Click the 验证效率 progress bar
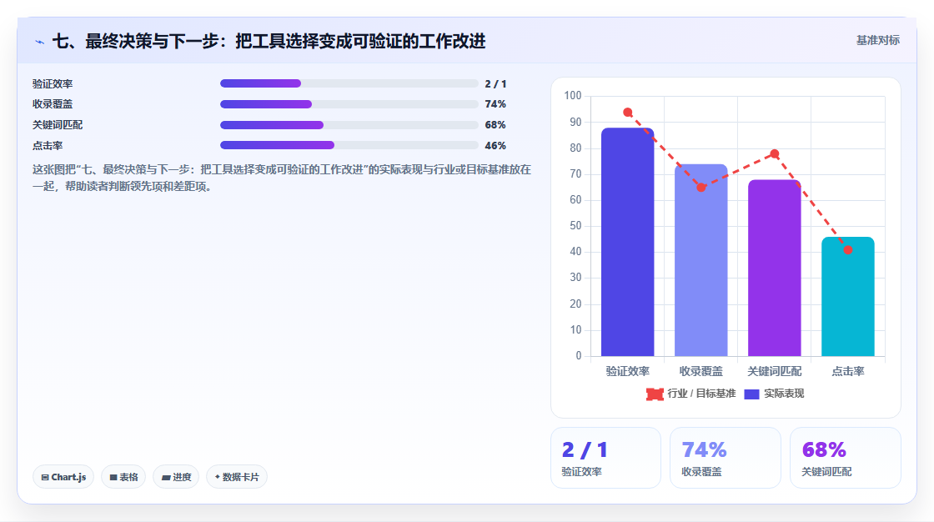The height and width of the screenshot is (522, 934). click(x=349, y=83)
